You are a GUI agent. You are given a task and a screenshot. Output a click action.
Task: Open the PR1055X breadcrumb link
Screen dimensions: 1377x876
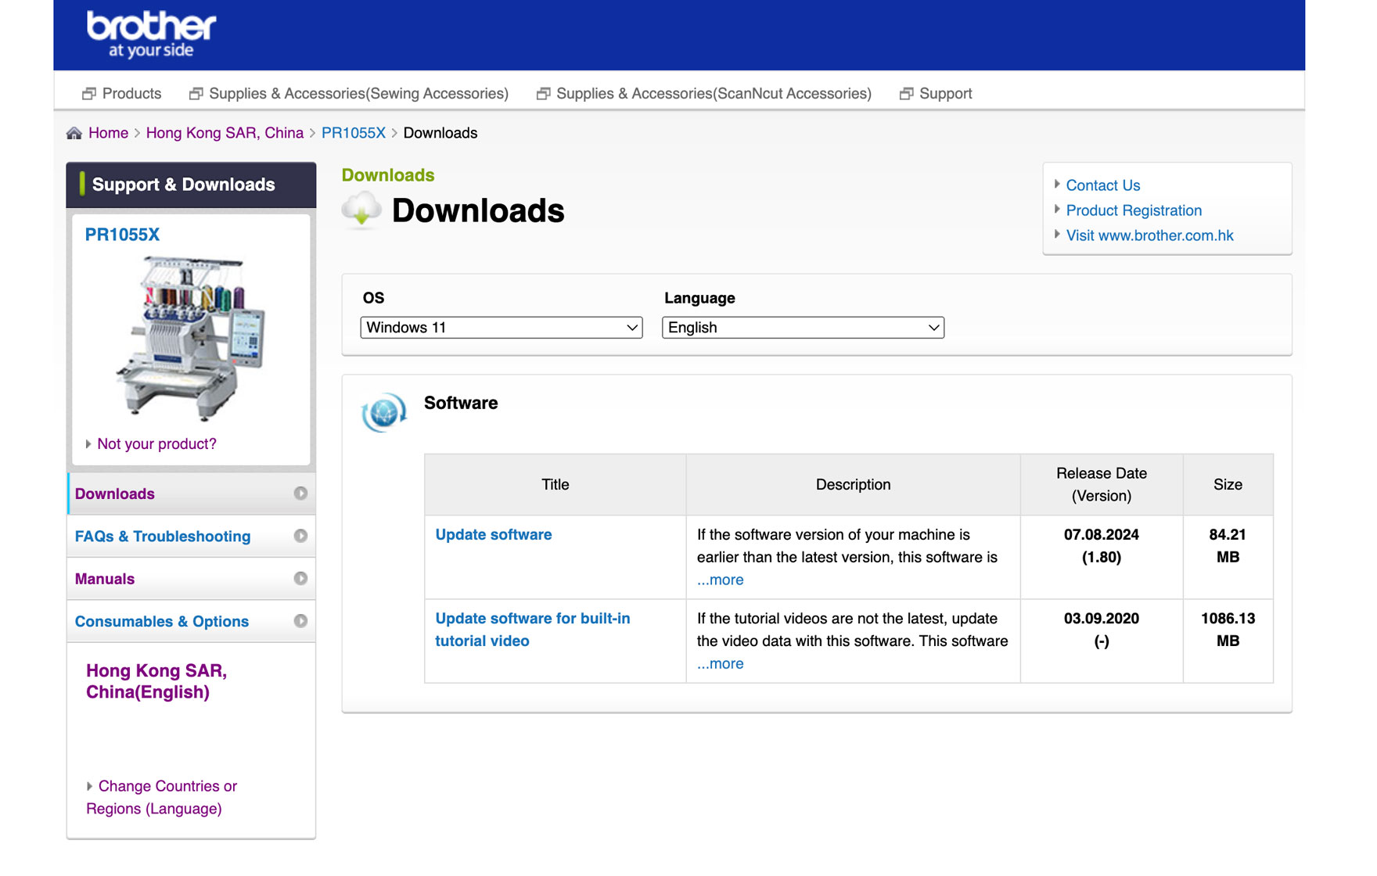click(x=354, y=133)
